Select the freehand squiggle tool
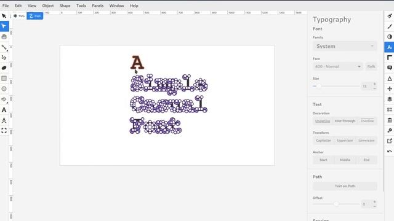 point(4,58)
